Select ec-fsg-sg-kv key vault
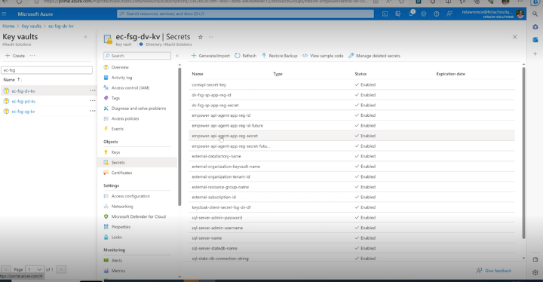This screenshot has height=282, width=543. [23, 112]
